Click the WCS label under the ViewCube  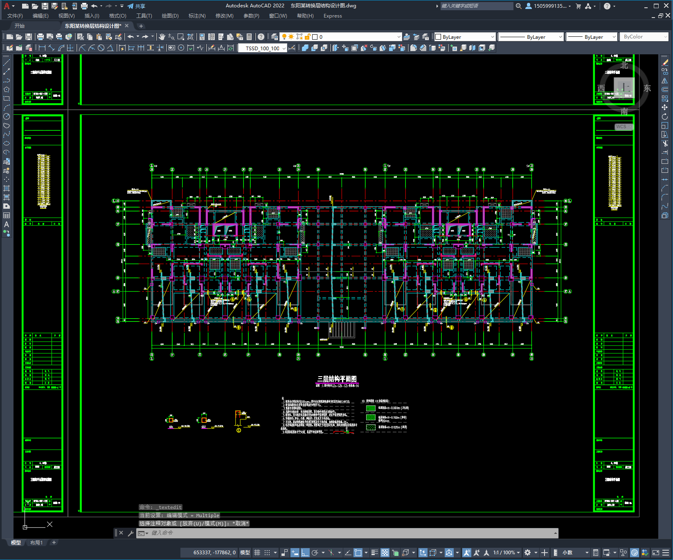pos(621,127)
